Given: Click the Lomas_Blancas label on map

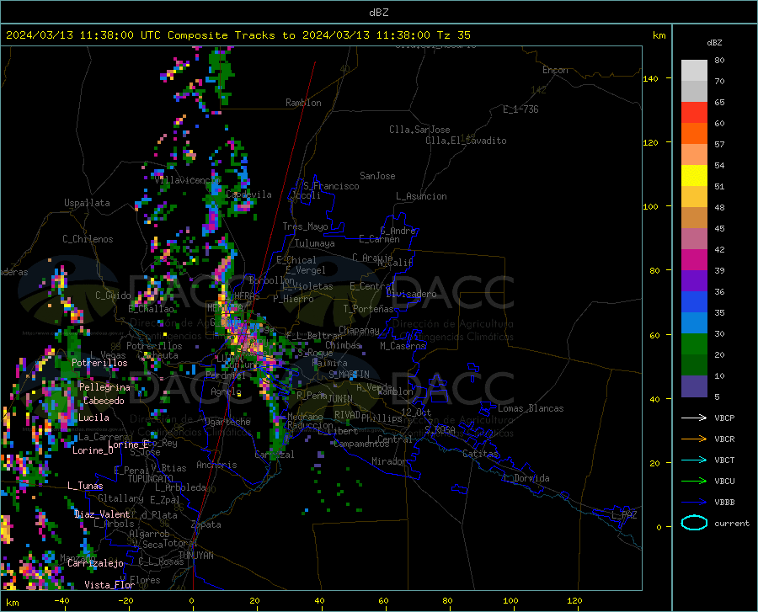Looking at the screenshot, I should tap(531, 408).
